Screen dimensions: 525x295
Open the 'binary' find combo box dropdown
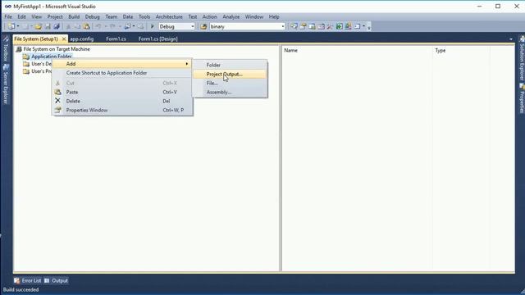tap(283, 26)
